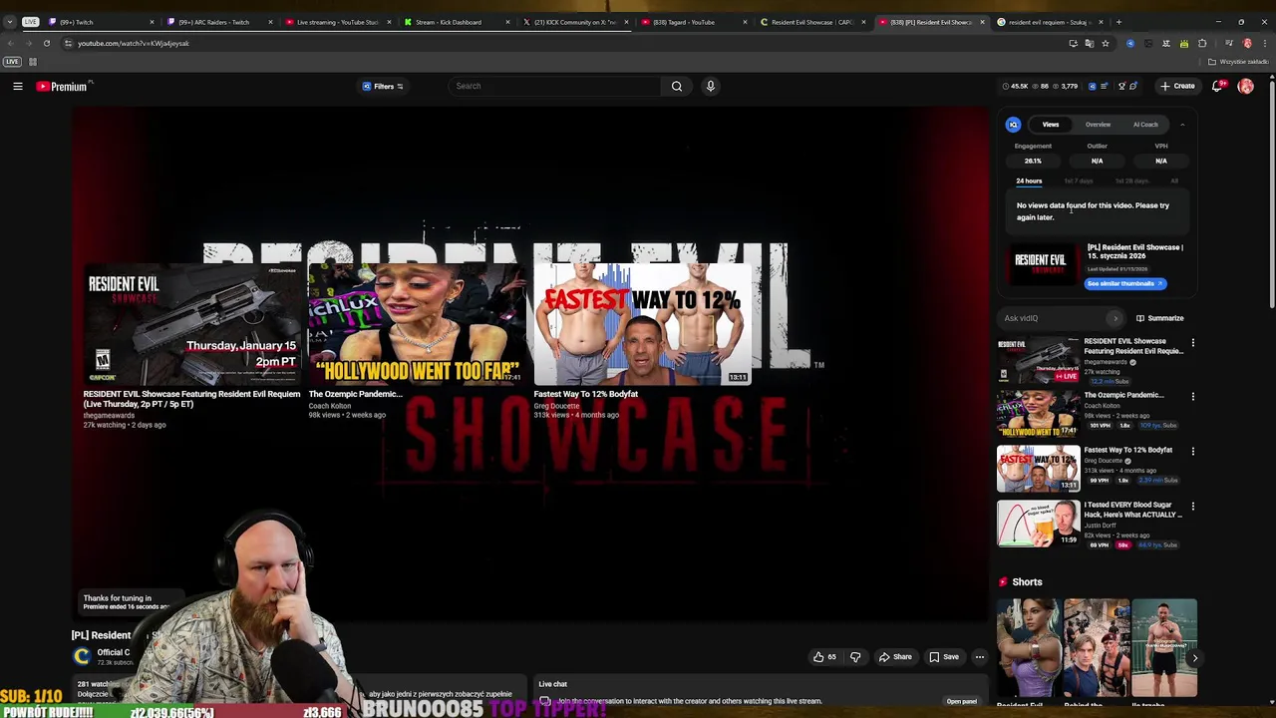1276x718 pixels.
Task: Switch to Live streaming YouTube Studio tab
Action: coord(338,22)
